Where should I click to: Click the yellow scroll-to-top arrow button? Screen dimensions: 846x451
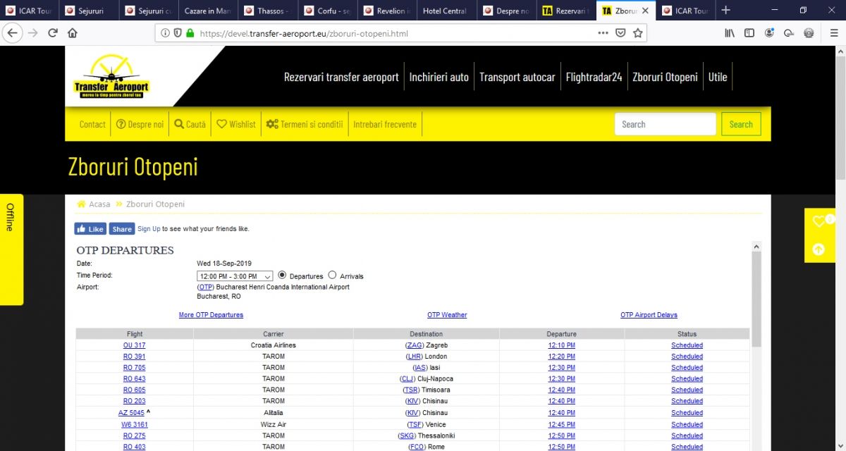819,249
